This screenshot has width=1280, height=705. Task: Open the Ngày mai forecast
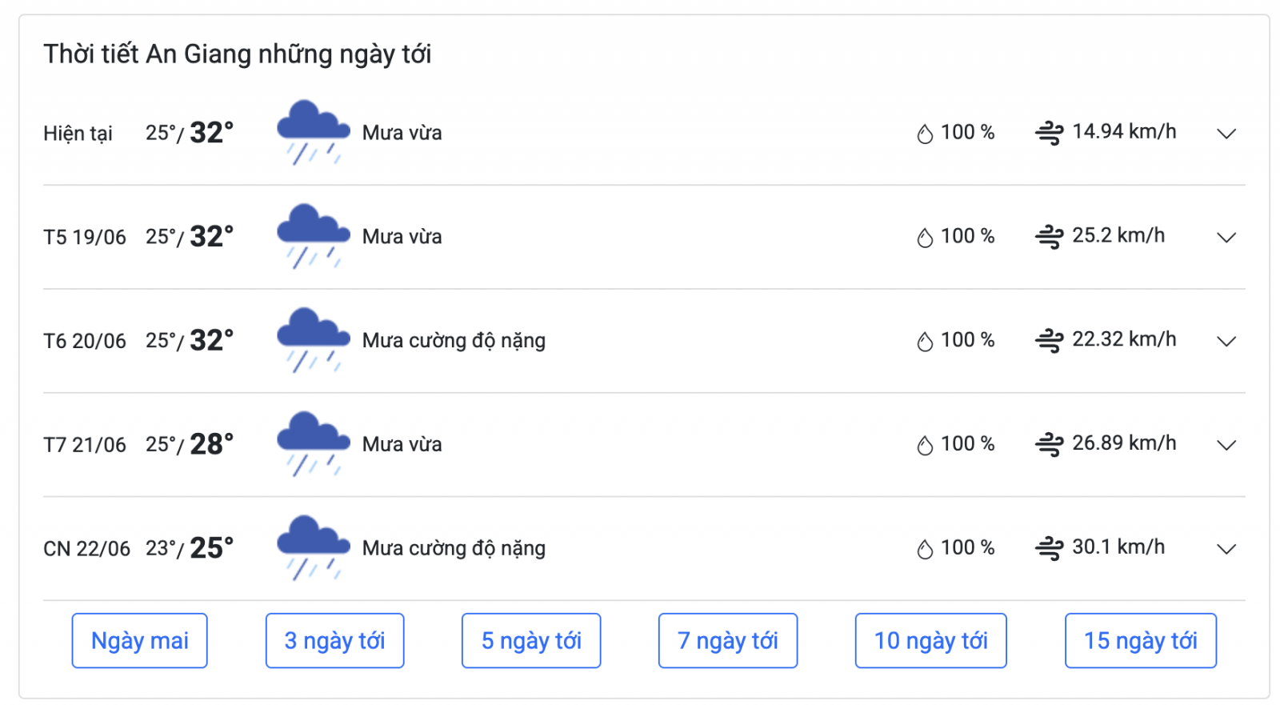pos(140,641)
